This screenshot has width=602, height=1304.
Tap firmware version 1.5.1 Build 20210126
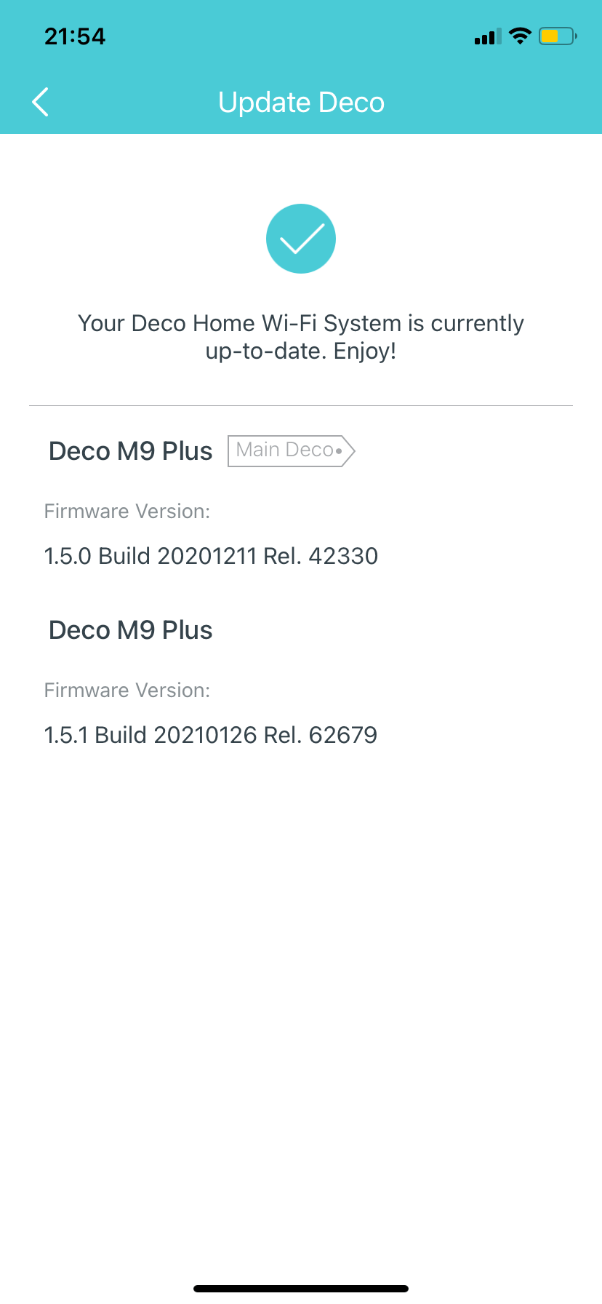(211, 734)
